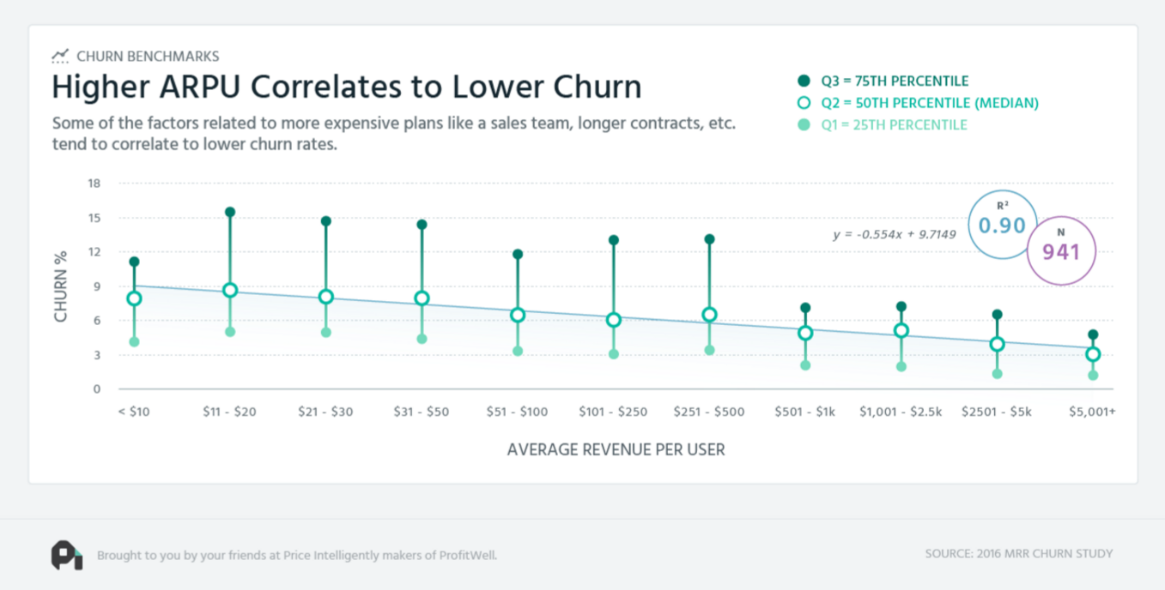Click the Q1 point for < $10
This screenshot has width=1165, height=590.
pyautogui.click(x=134, y=342)
